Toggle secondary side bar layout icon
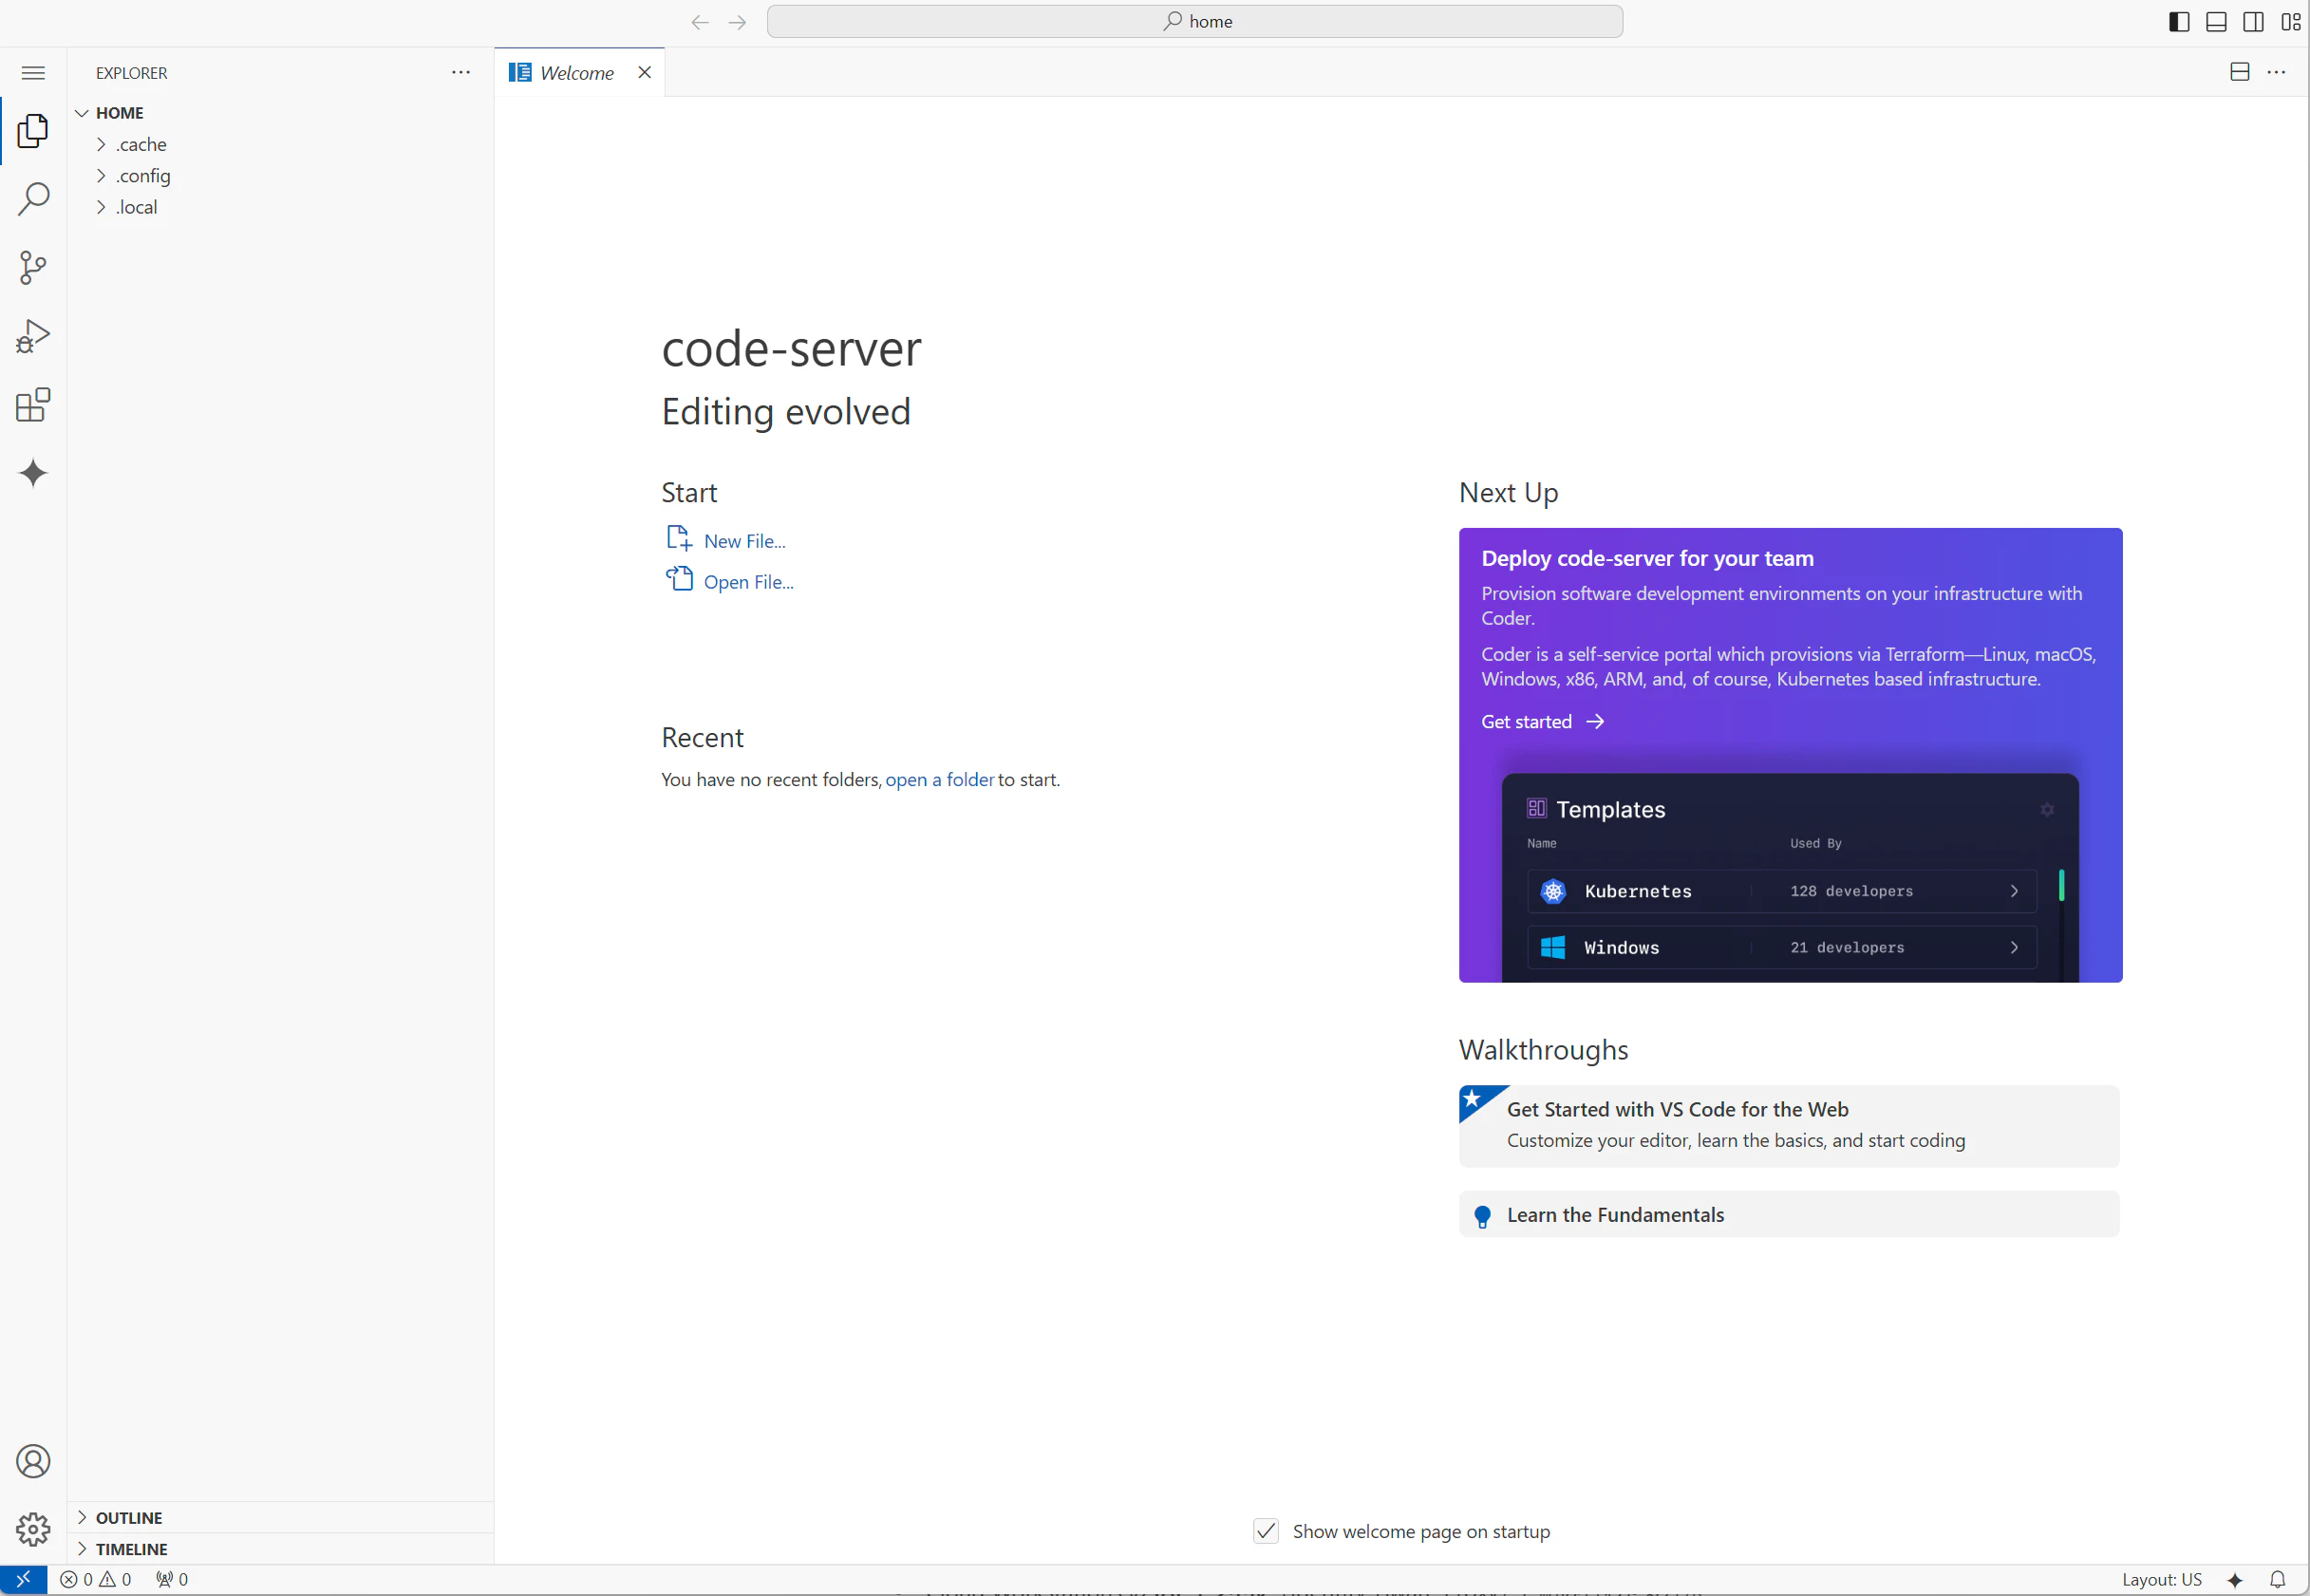2310x1596 pixels. (x=2253, y=22)
